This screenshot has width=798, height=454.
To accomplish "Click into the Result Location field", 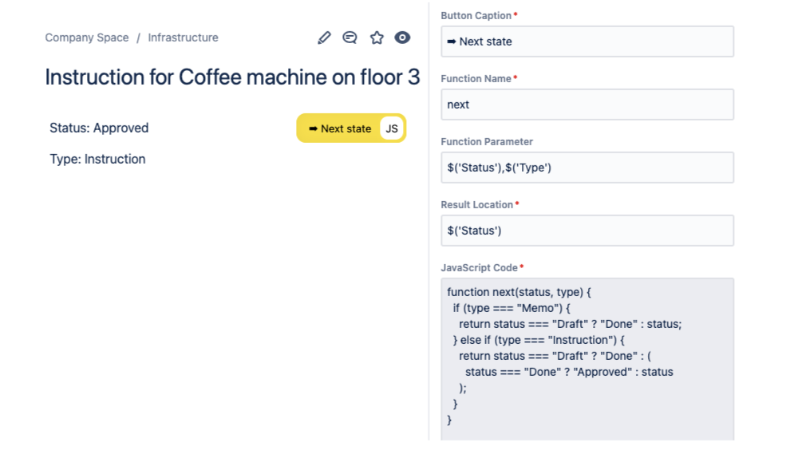I will tap(587, 231).
